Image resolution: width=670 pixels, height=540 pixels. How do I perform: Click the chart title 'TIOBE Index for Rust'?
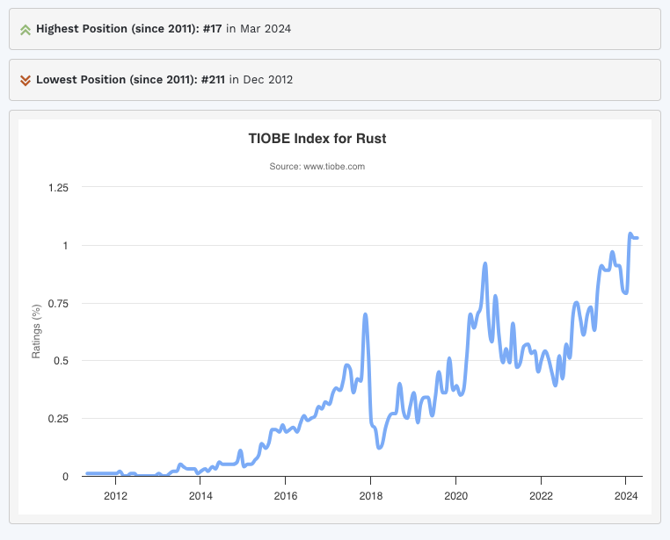[x=317, y=139]
